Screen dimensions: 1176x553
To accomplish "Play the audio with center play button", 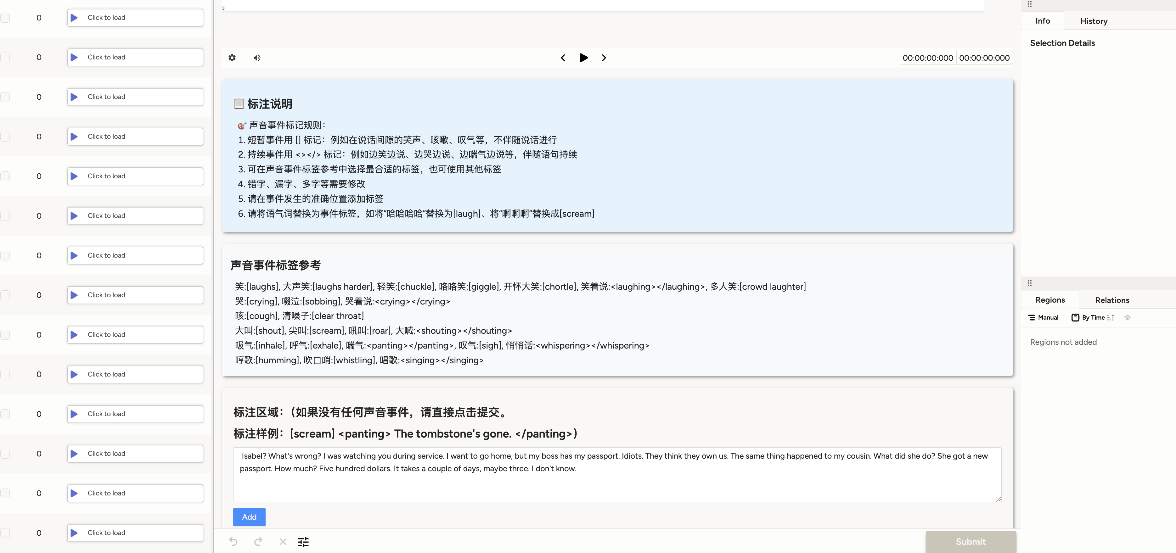I will [583, 58].
